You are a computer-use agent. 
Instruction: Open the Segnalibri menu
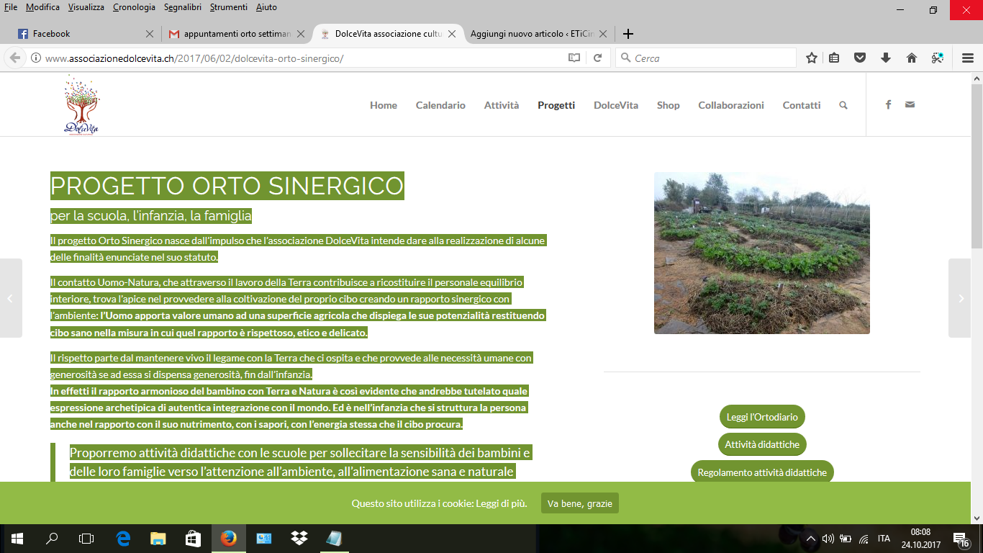pyautogui.click(x=183, y=7)
